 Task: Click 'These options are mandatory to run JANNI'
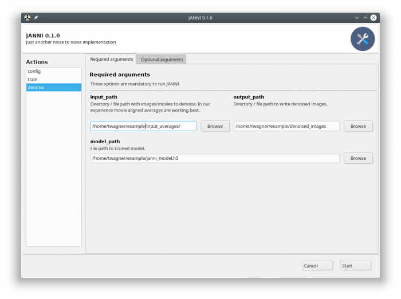[135, 84]
